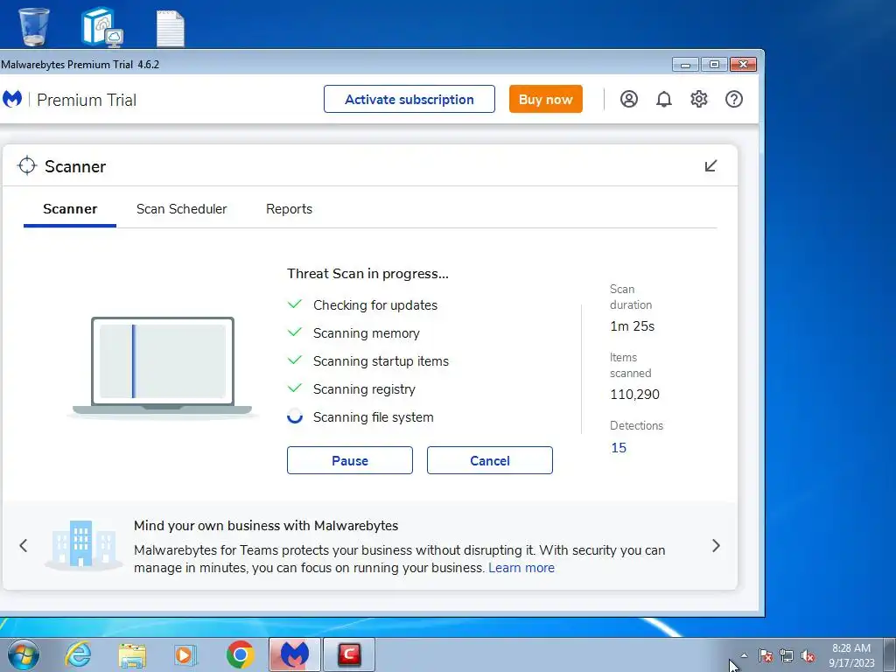
Task: Click the Scanner crosshair icon
Action: pos(27,165)
